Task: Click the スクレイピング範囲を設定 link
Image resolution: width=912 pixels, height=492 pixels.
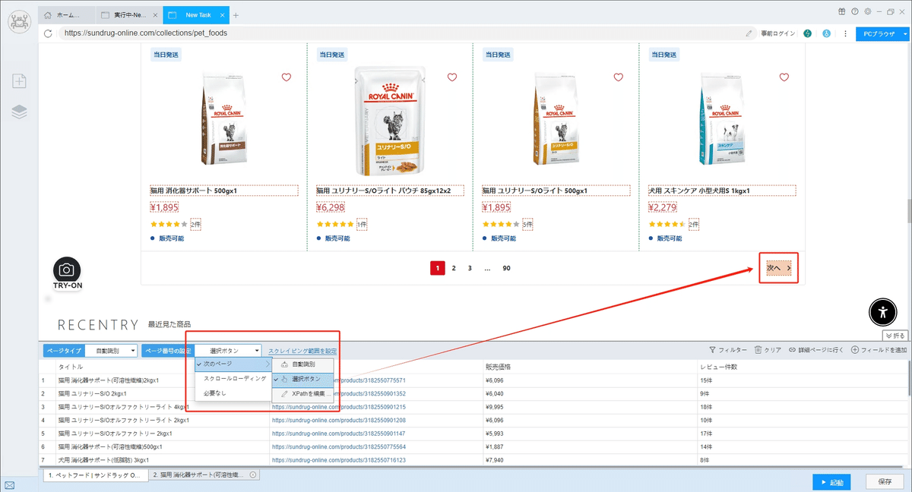Action: coord(302,351)
